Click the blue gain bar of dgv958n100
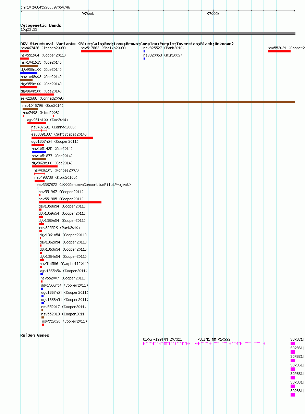Viewport: 305px width, 414px height. [x=29, y=73]
